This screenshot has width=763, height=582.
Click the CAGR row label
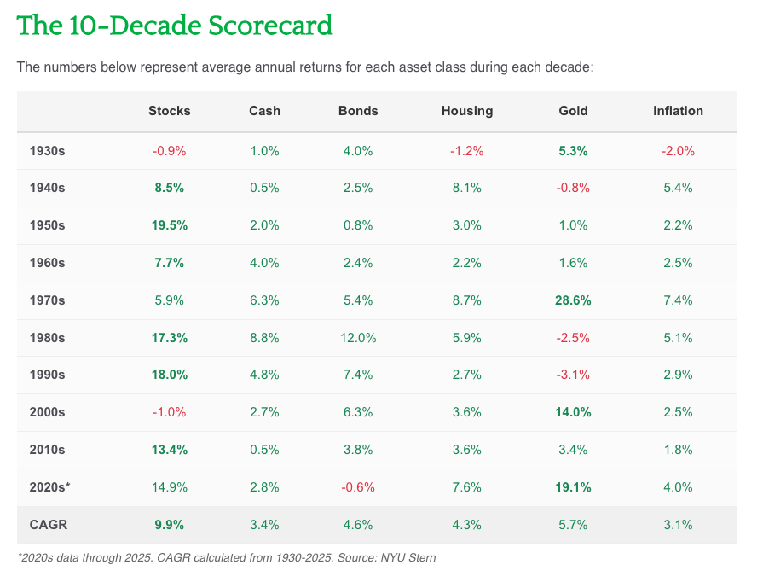[x=46, y=525]
